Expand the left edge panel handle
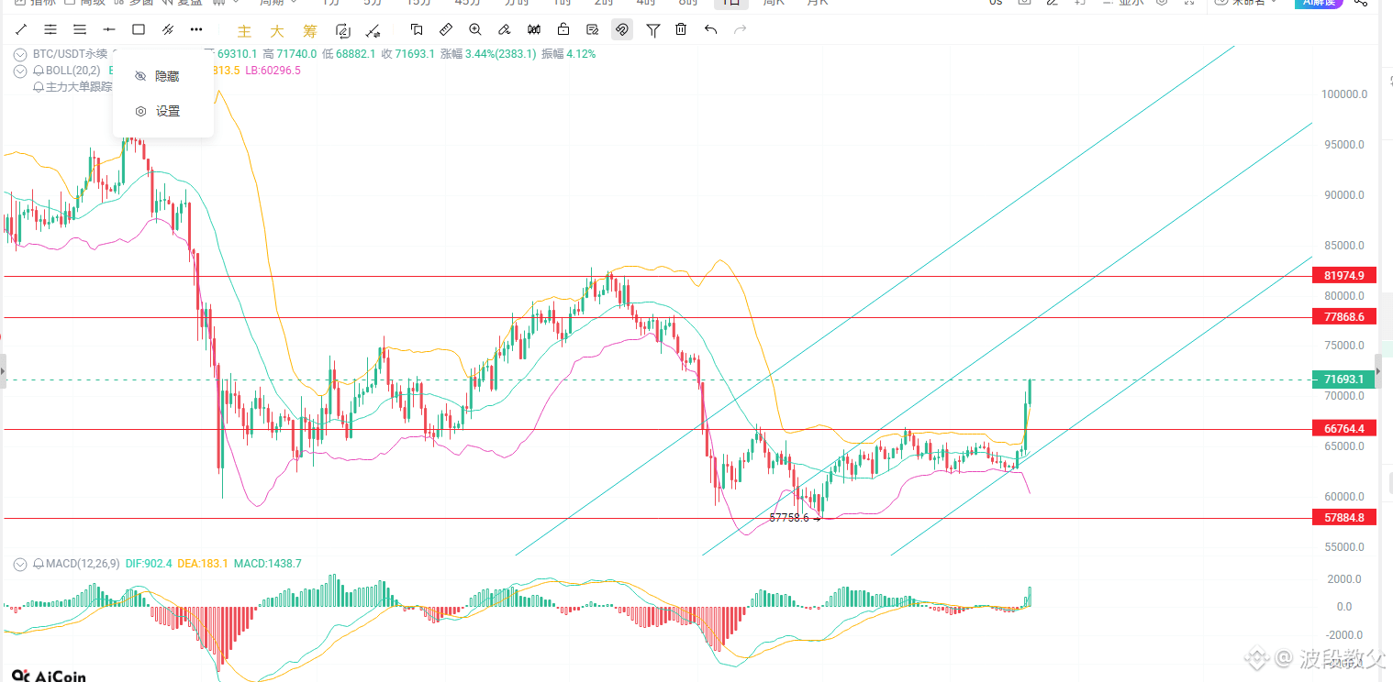This screenshot has width=1393, height=682. click(3, 370)
